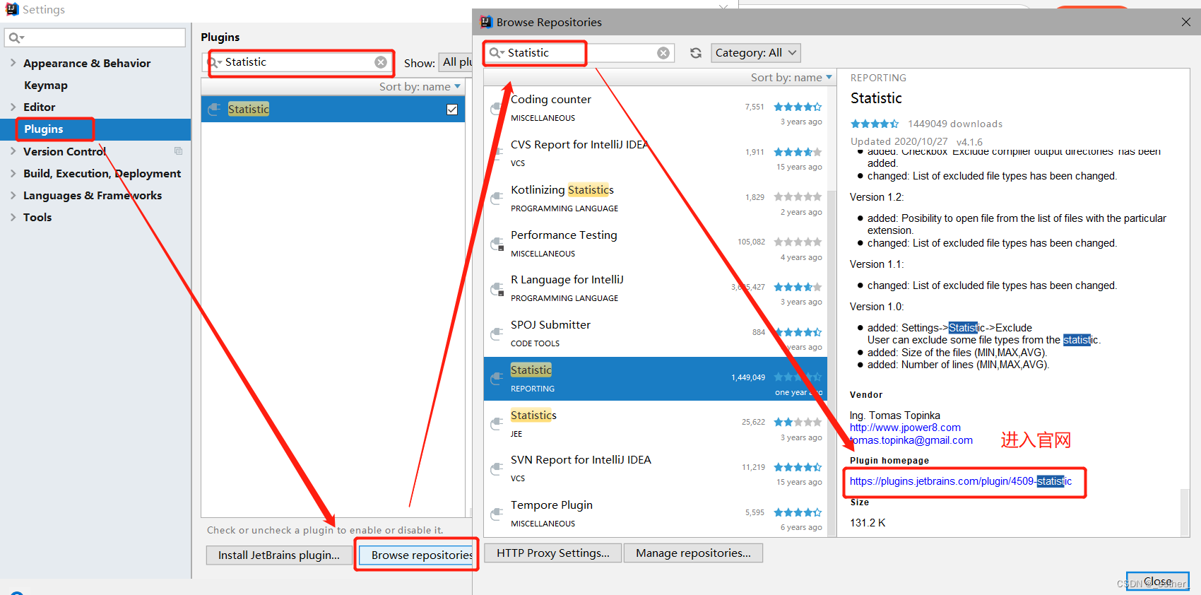
Task: Expand the Tools settings node
Action: 13,217
